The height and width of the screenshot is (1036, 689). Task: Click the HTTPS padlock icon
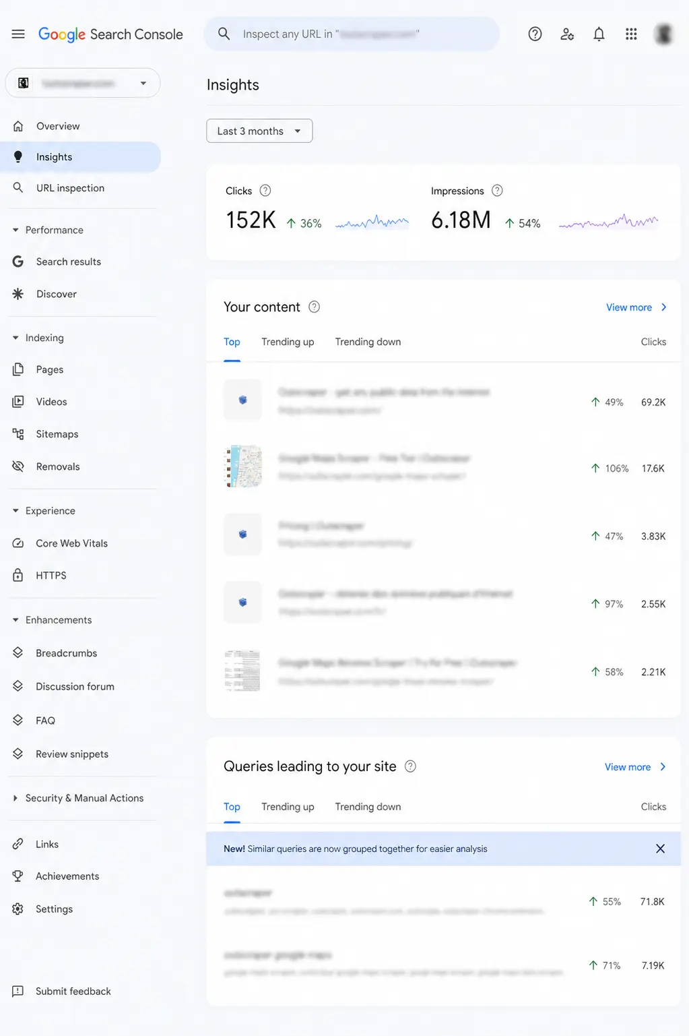(x=18, y=575)
